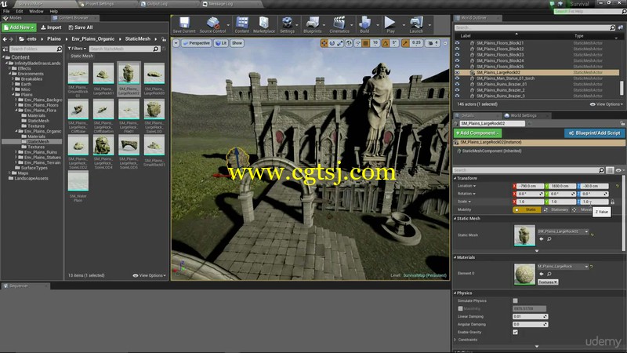
Task: Click Show viewport button
Action: (x=237, y=43)
